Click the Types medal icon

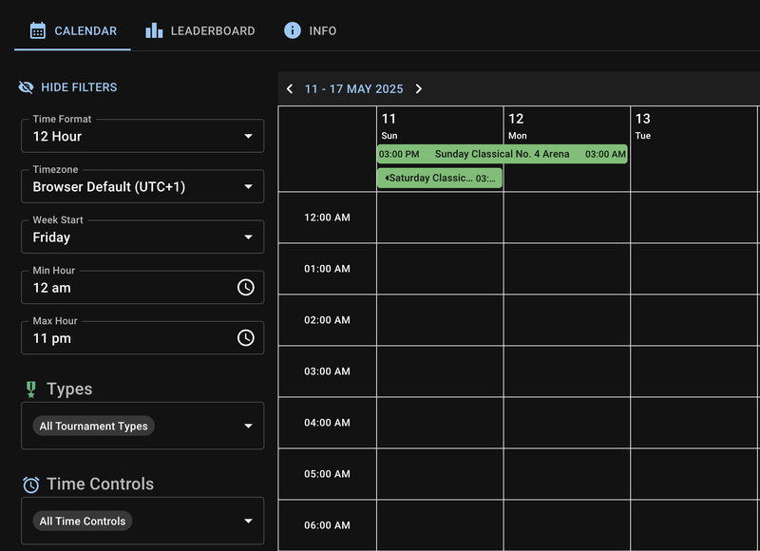(x=31, y=389)
